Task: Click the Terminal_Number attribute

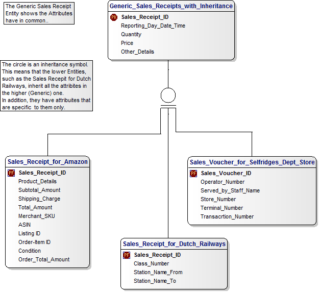Action: coord(222,208)
